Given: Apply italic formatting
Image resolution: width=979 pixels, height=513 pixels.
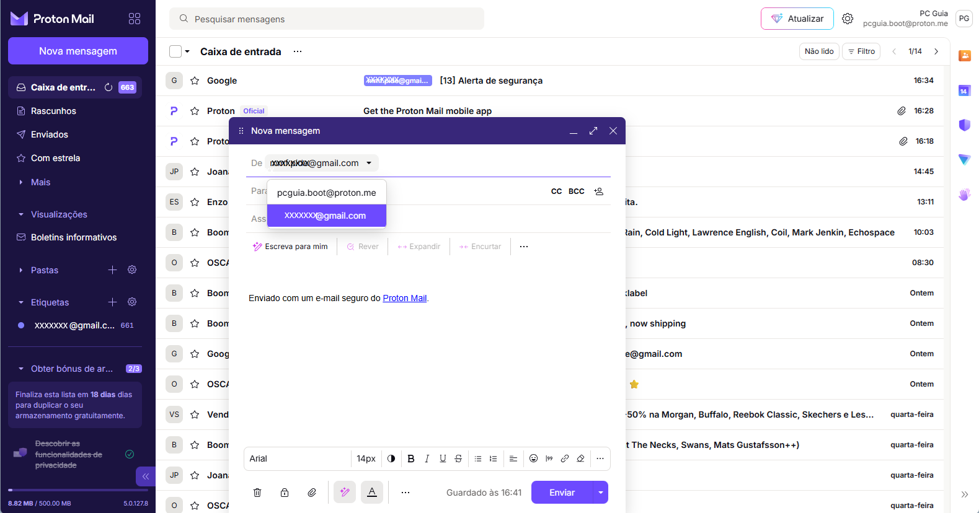Looking at the screenshot, I should click(427, 458).
